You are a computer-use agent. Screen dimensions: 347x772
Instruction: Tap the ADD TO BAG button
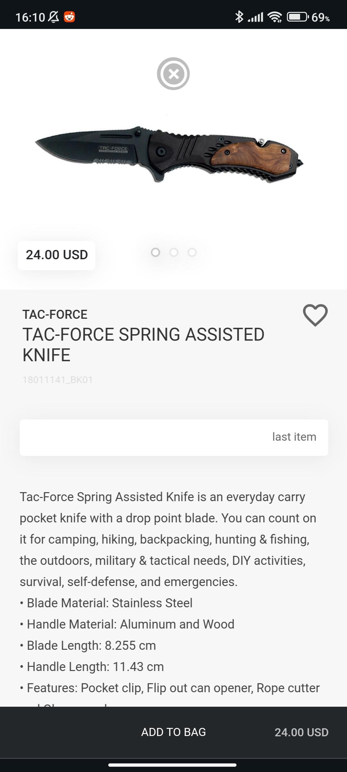tap(173, 732)
